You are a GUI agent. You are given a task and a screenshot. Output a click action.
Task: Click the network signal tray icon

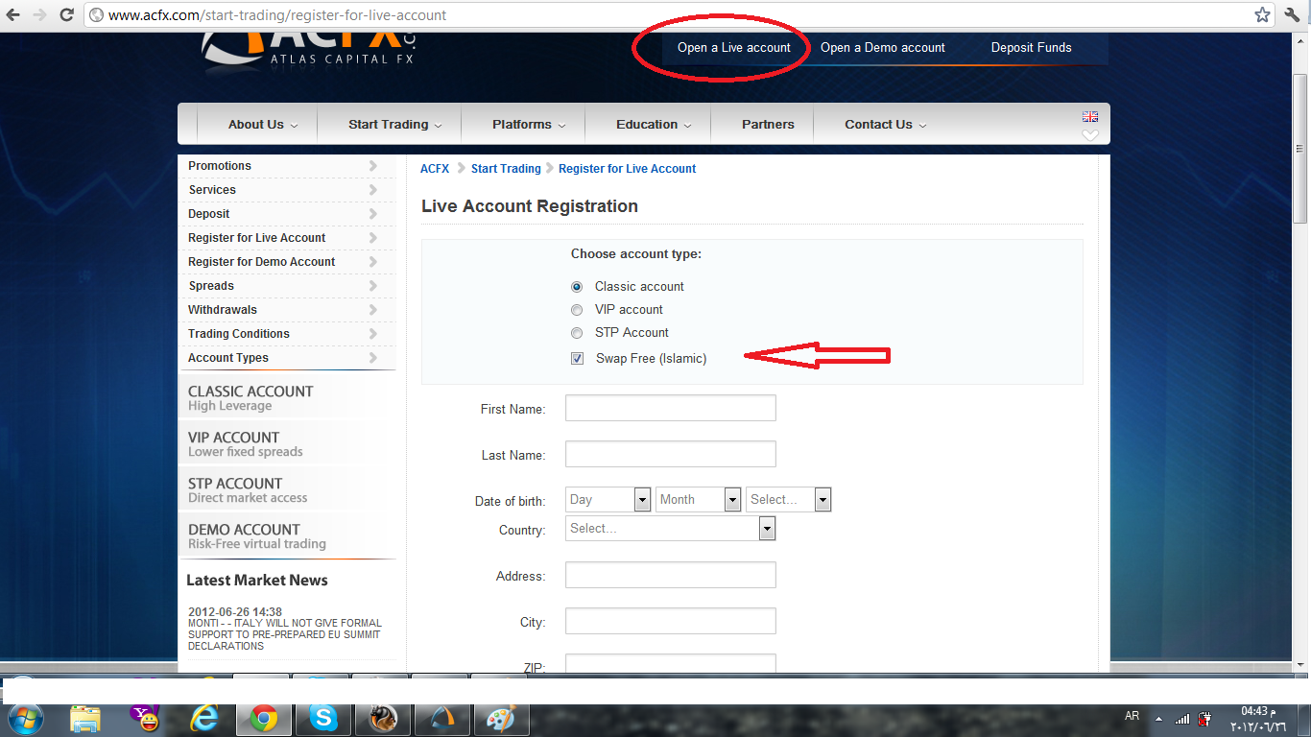[1182, 718]
